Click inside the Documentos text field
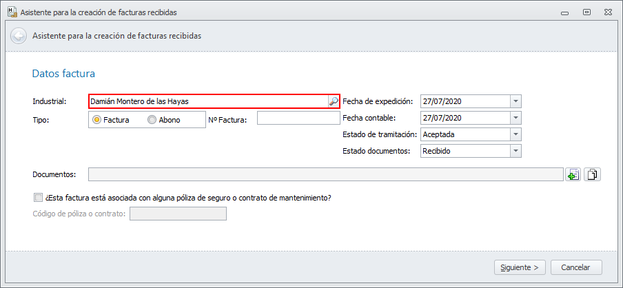This screenshot has width=623, height=288. 325,175
